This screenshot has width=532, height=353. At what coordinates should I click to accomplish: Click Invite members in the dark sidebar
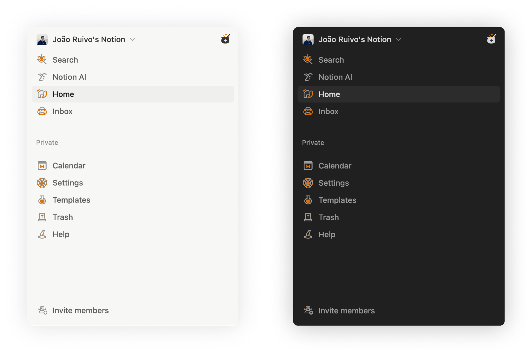tap(346, 311)
